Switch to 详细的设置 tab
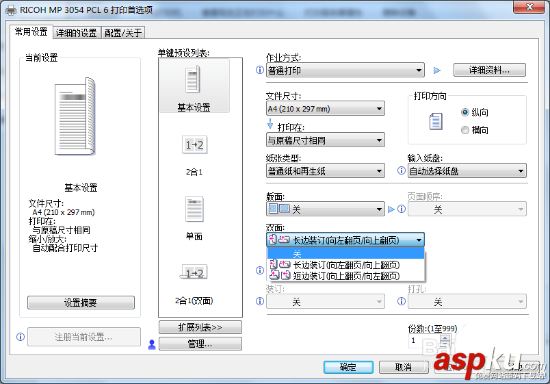 pyautogui.click(x=77, y=33)
